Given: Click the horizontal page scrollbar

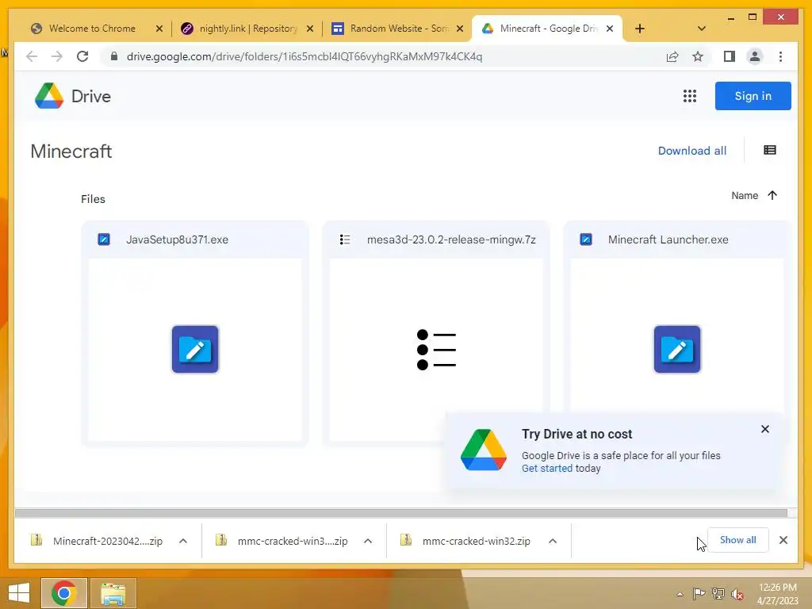Looking at the screenshot, I should click(x=400, y=513).
